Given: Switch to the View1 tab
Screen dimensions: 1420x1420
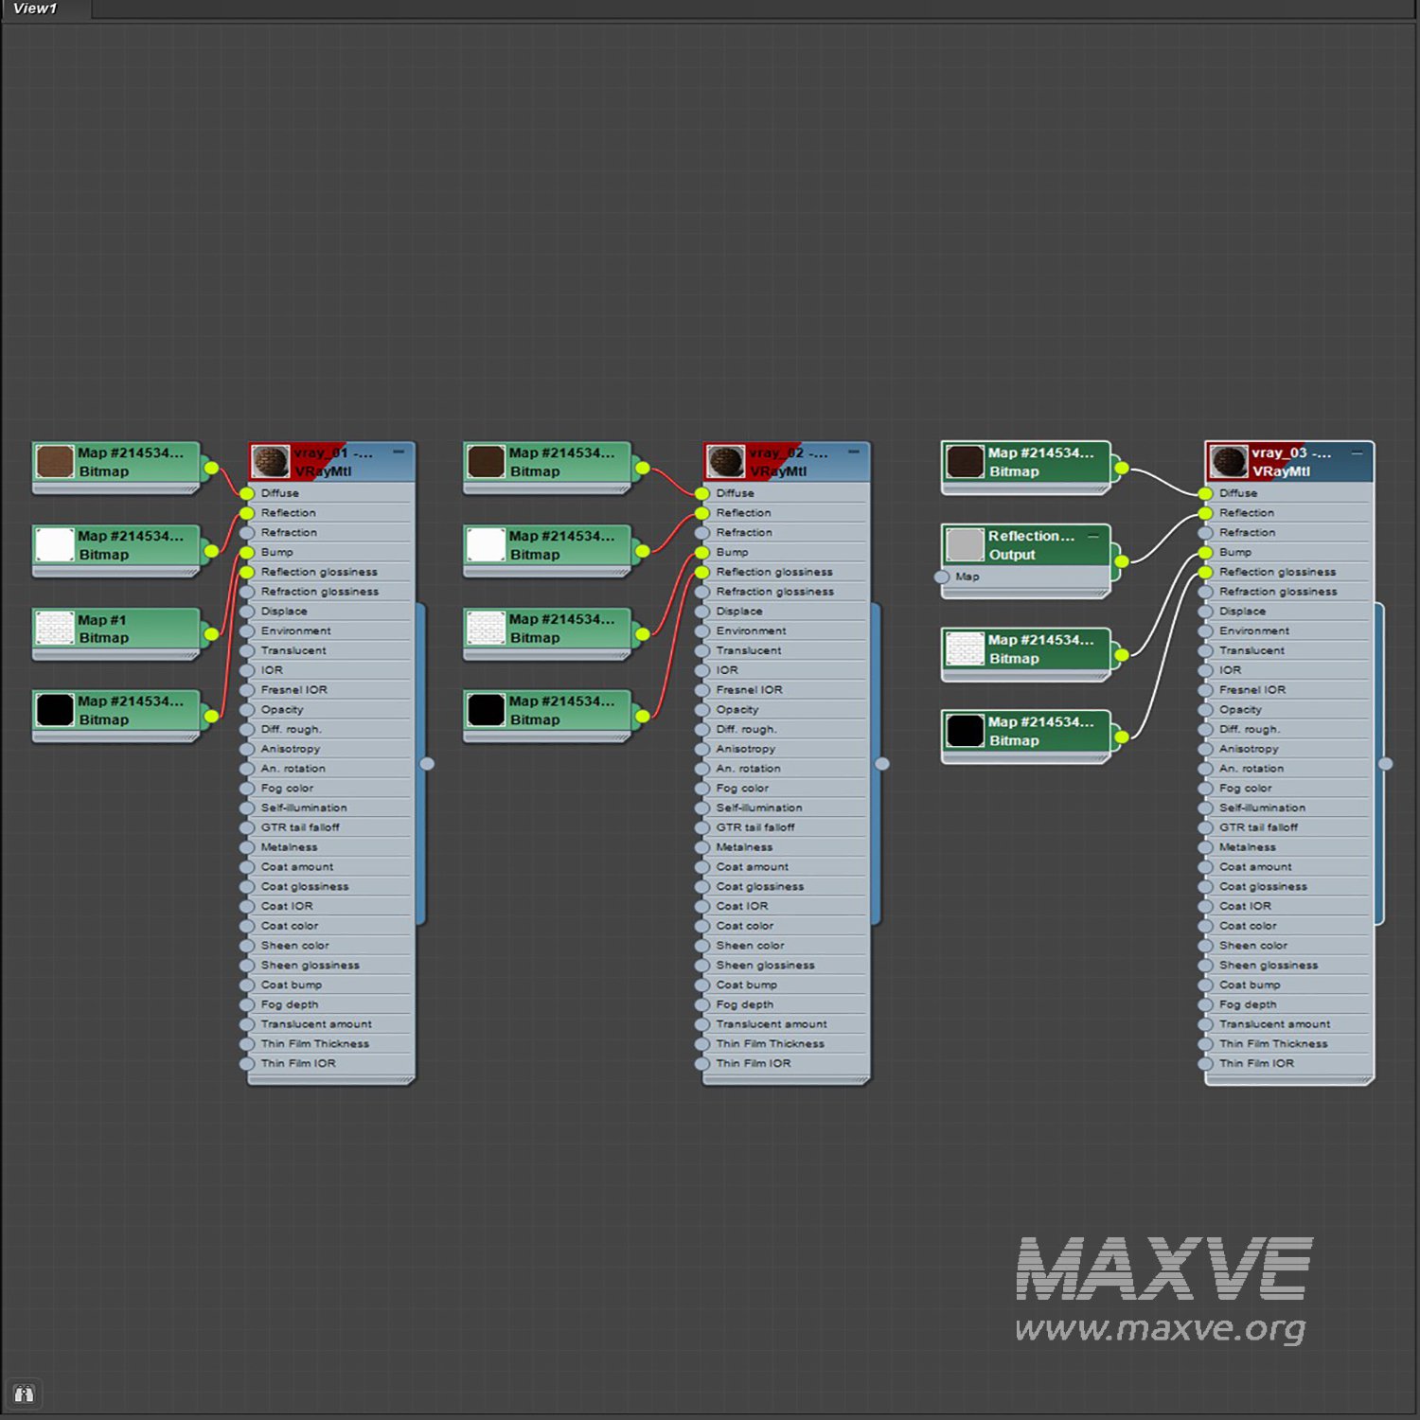Looking at the screenshot, I should point(36,9).
